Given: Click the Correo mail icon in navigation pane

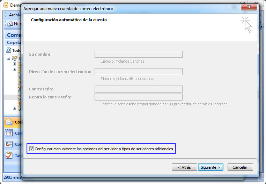Looking at the screenshot, I should click(9, 122).
